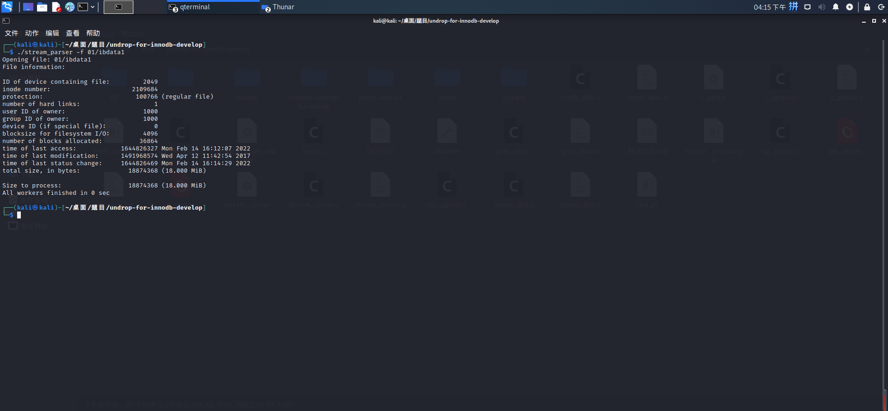Image resolution: width=888 pixels, height=411 pixels.
Task: Click the second prompt line after 'All workers finished'
Action: (x=104, y=208)
